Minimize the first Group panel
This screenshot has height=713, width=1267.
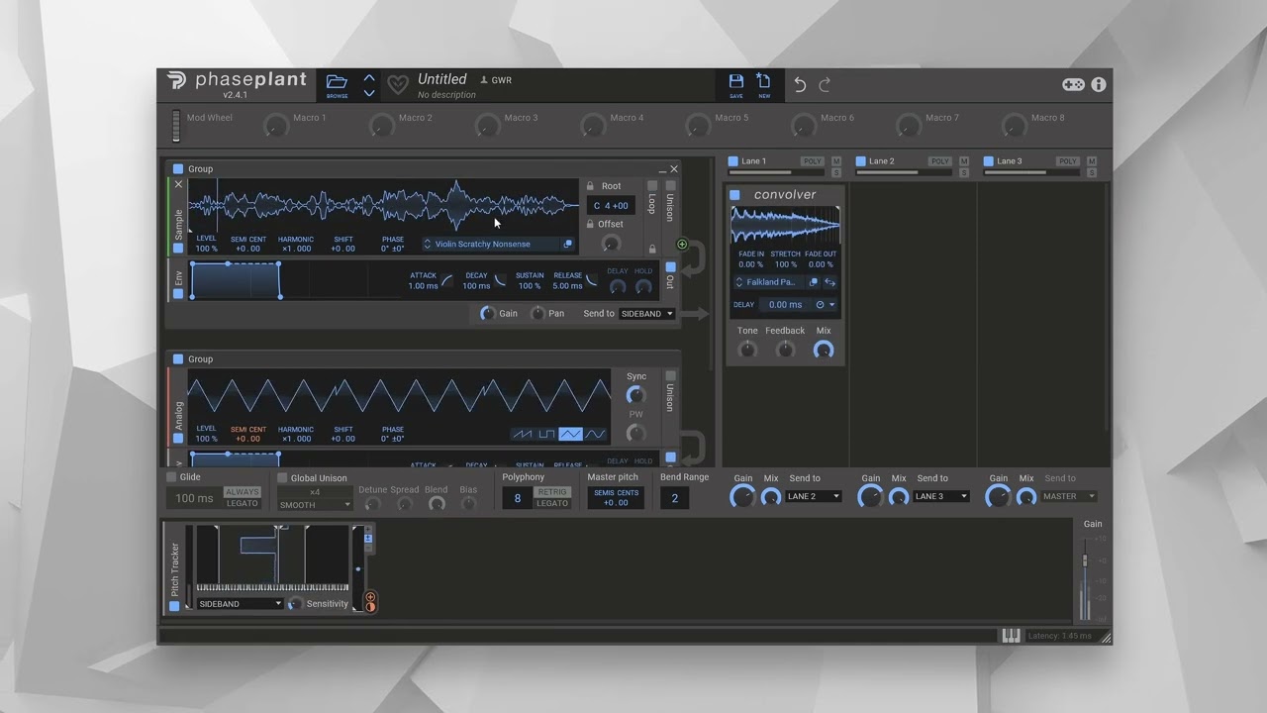(x=661, y=169)
